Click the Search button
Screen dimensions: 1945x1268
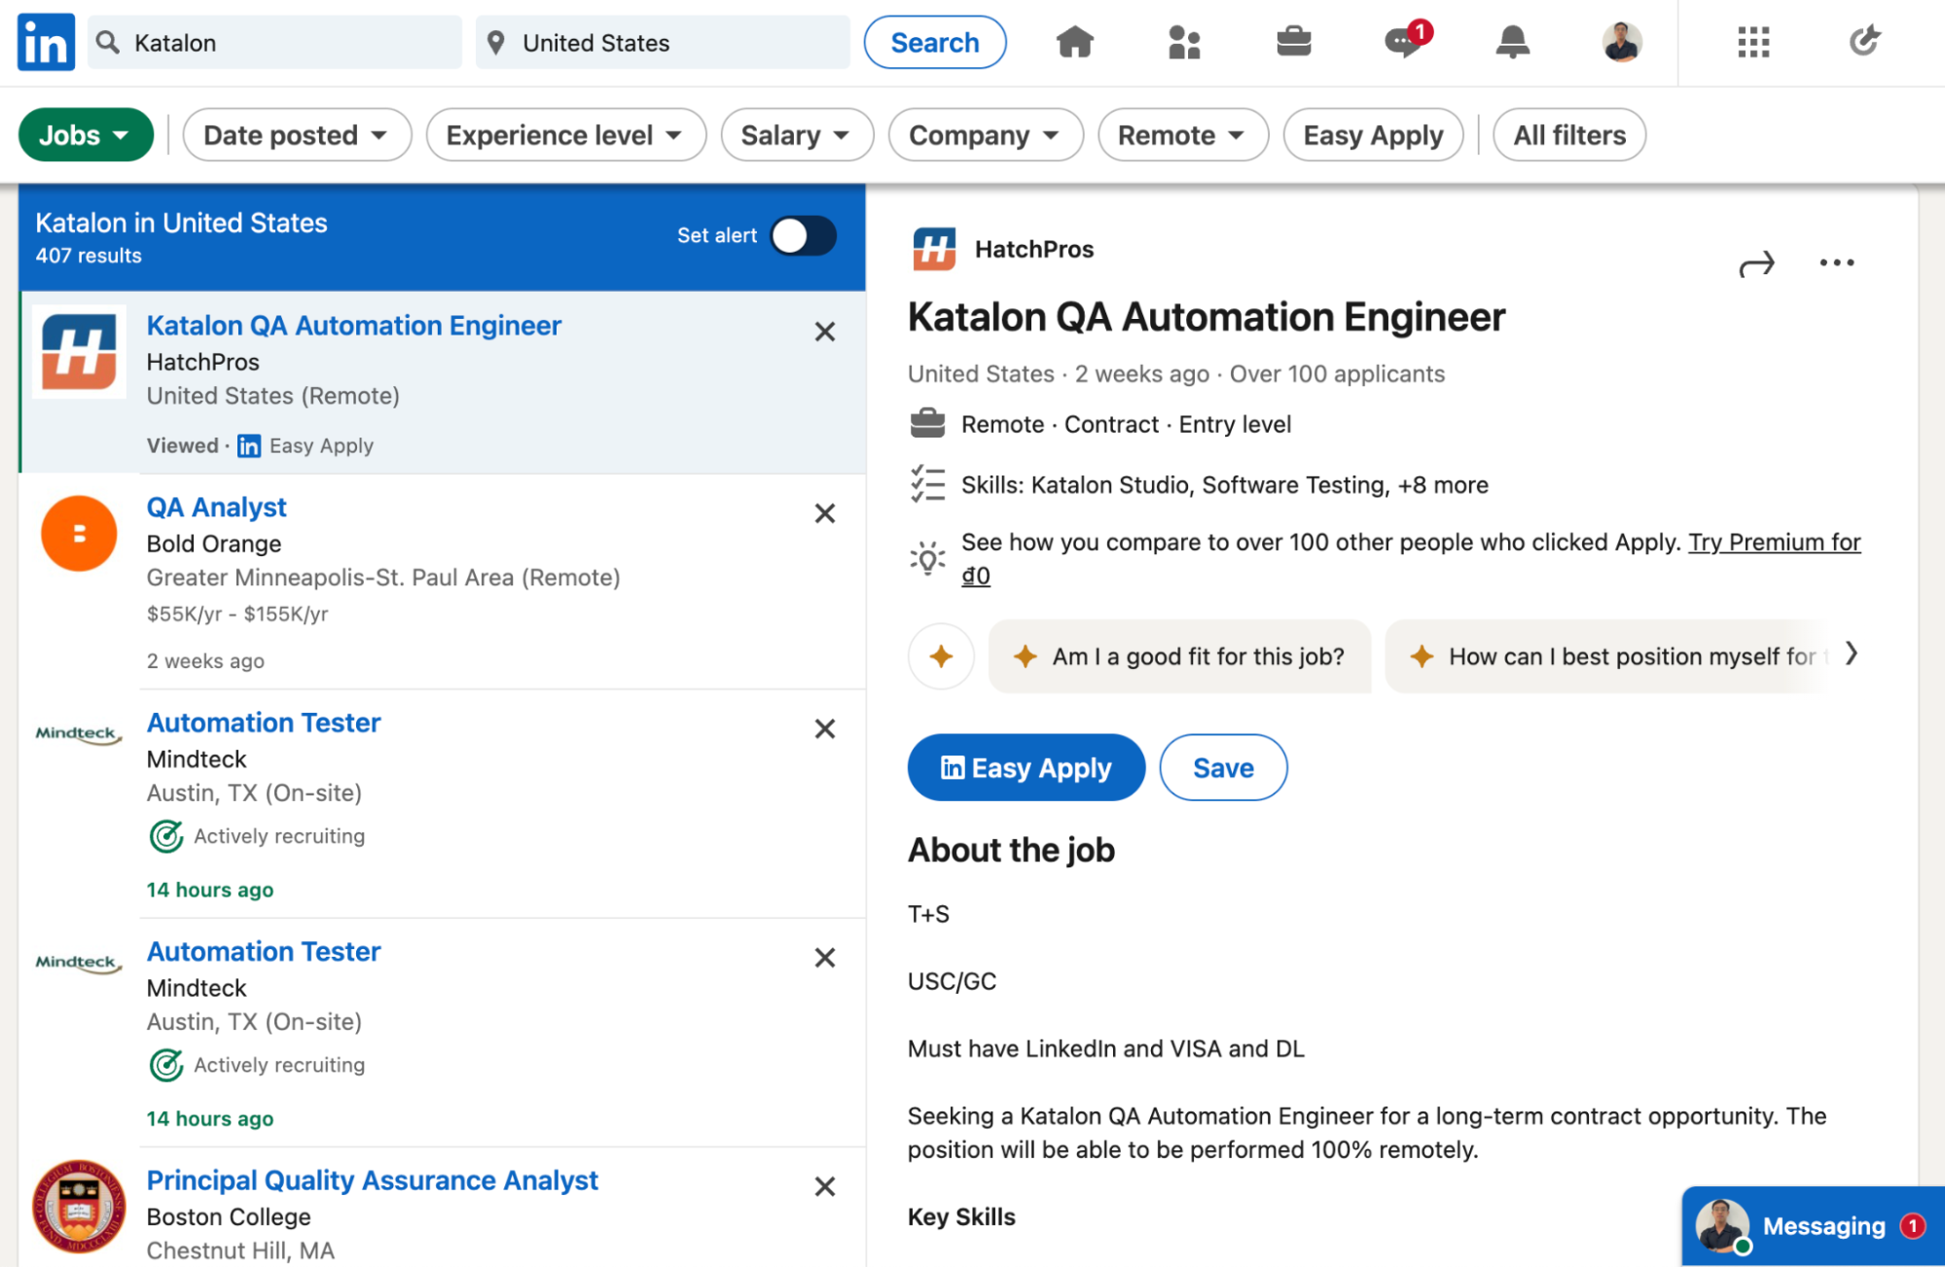pyautogui.click(x=935, y=42)
